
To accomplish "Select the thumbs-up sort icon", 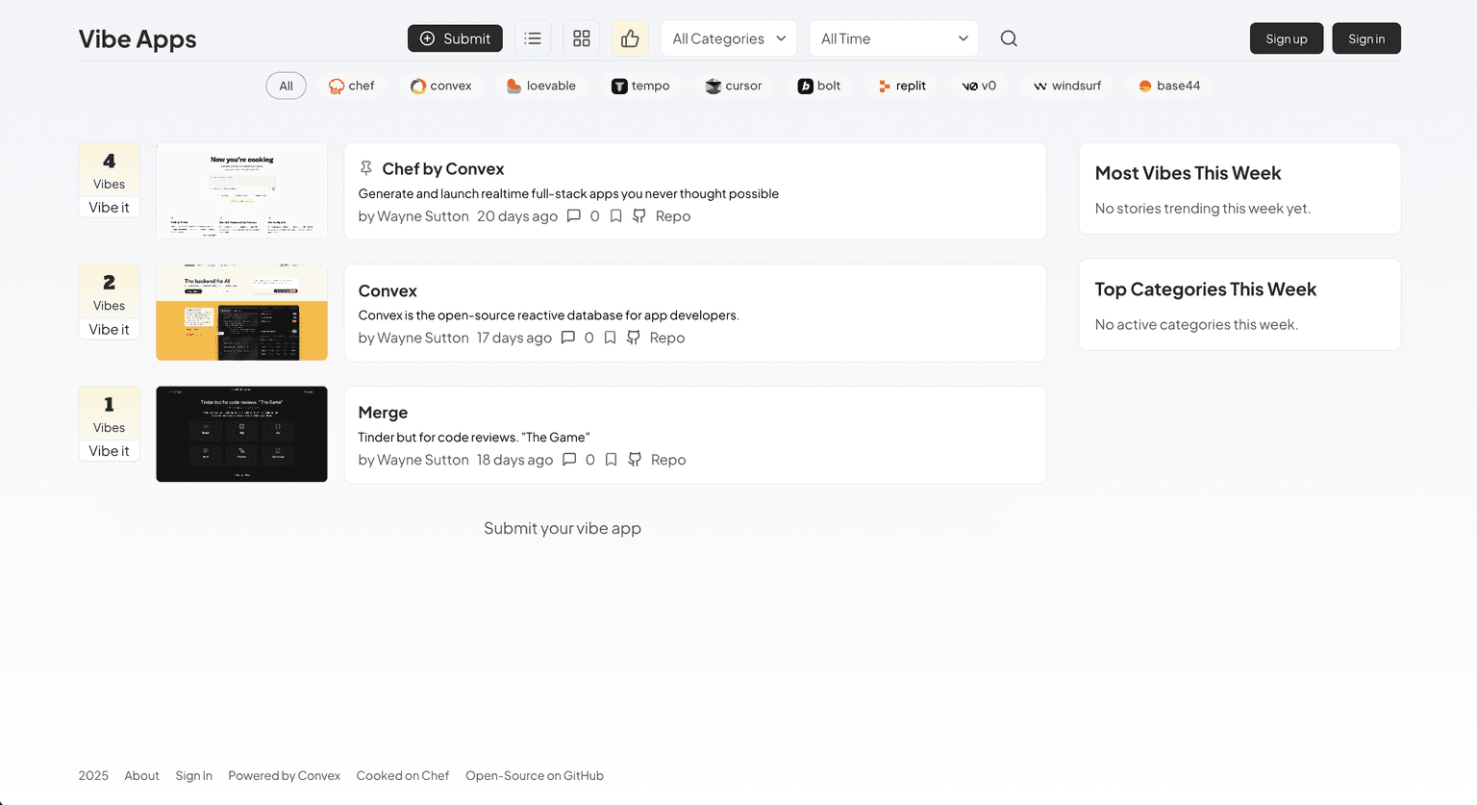I will tap(630, 38).
